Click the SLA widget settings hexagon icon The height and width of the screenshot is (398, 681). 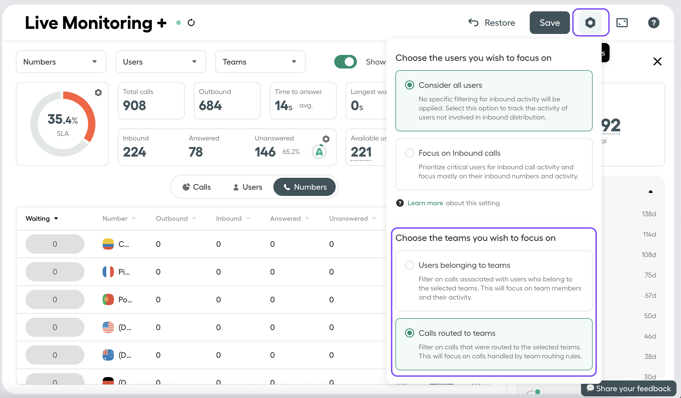(98, 93)
